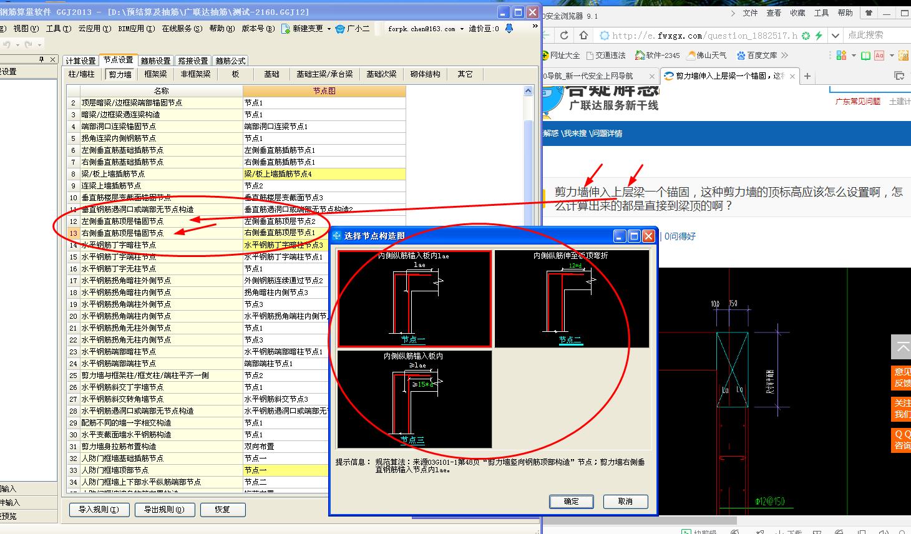
Task: Open the 新建变更 dropdown arrow
Action: coord(329,29)
